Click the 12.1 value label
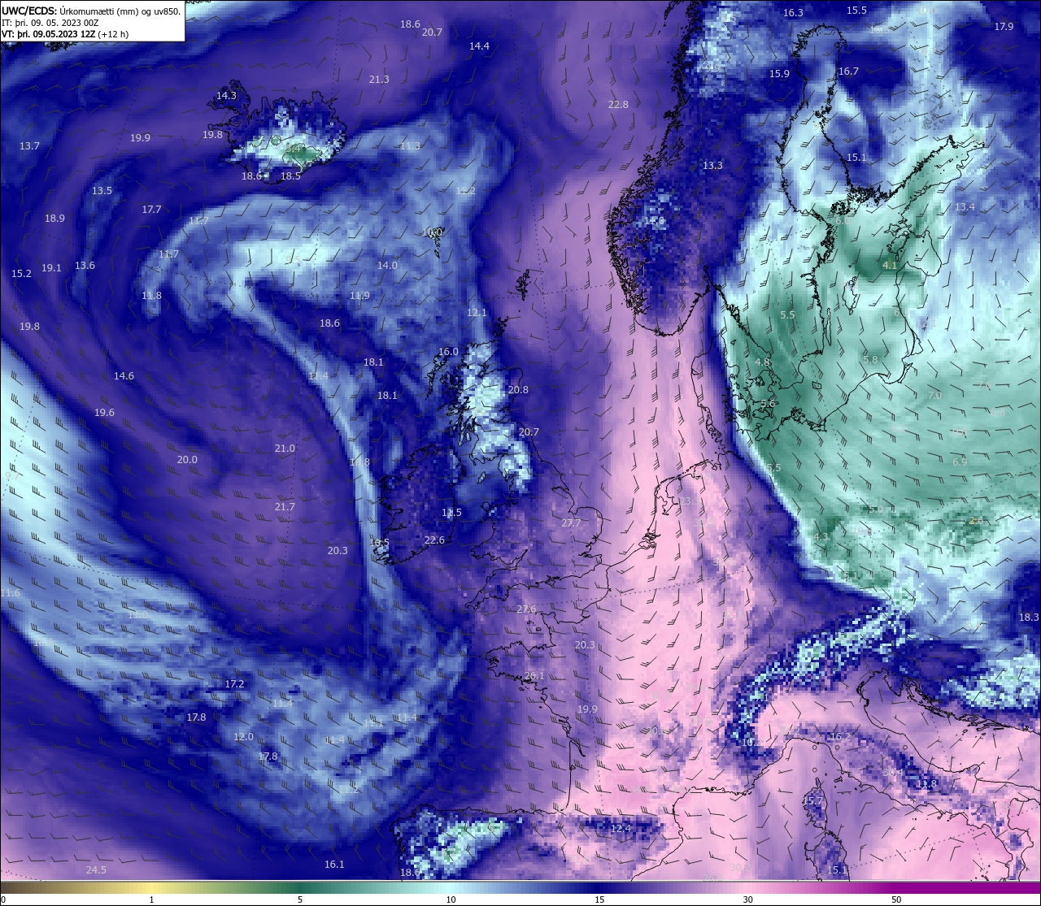Image resolution: width=1041 pixels, height=906 pixels. (x=477, y=313)
